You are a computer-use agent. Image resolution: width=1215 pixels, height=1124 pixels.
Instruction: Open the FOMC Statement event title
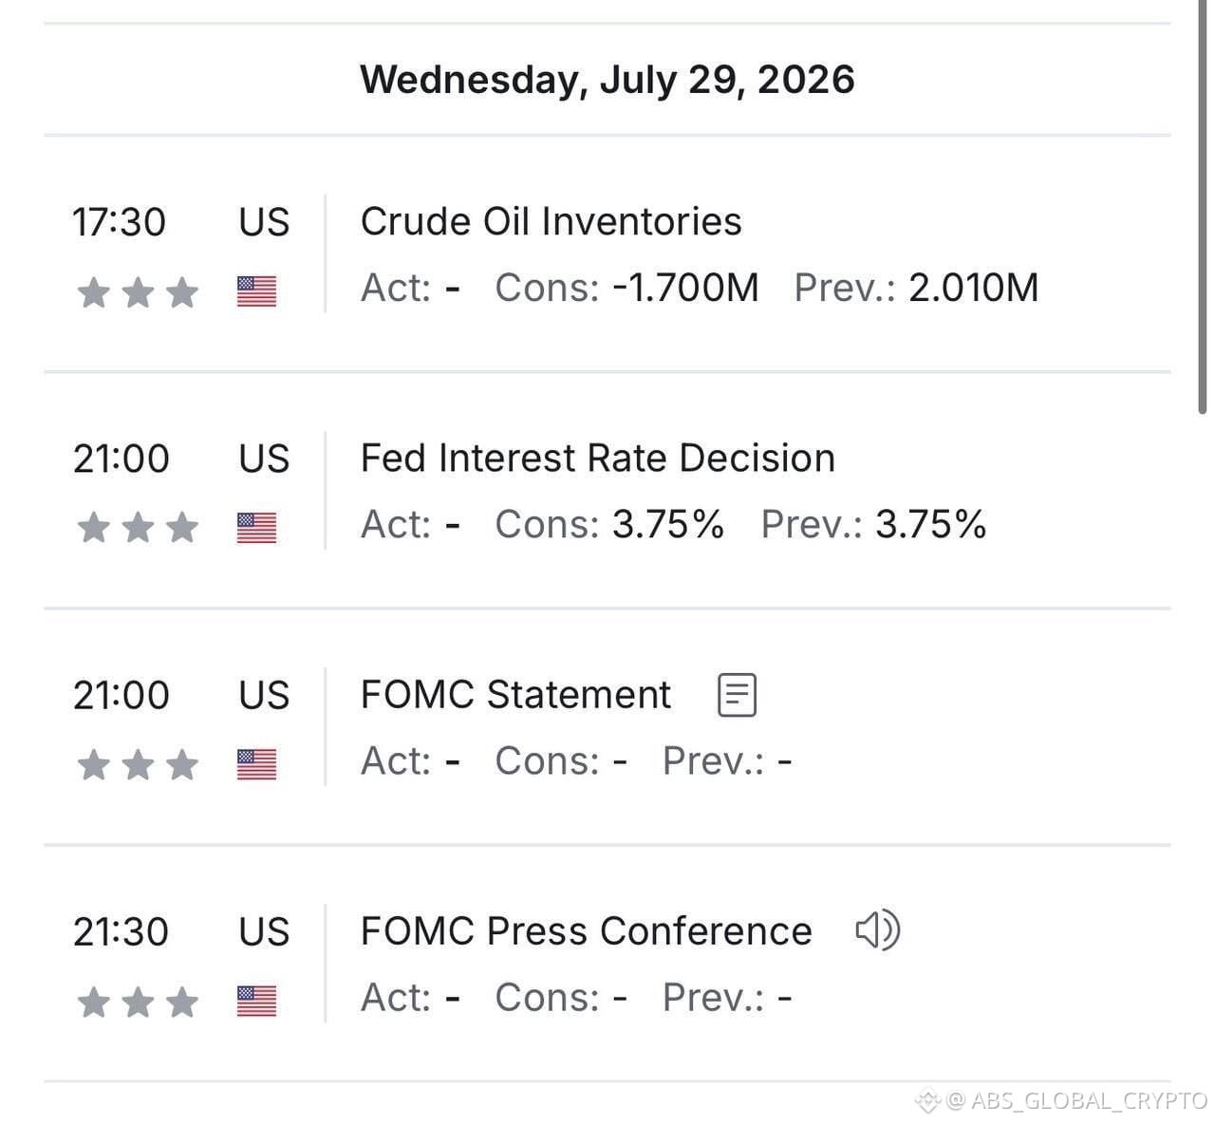[x=515, y=695]
